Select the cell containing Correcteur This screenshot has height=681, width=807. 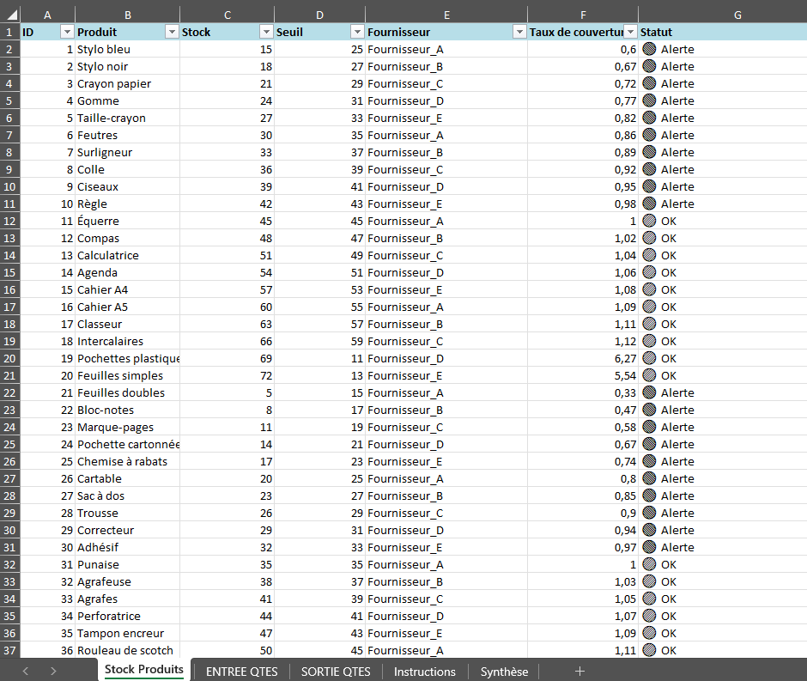pyautogui.click(x=128, y=530)
